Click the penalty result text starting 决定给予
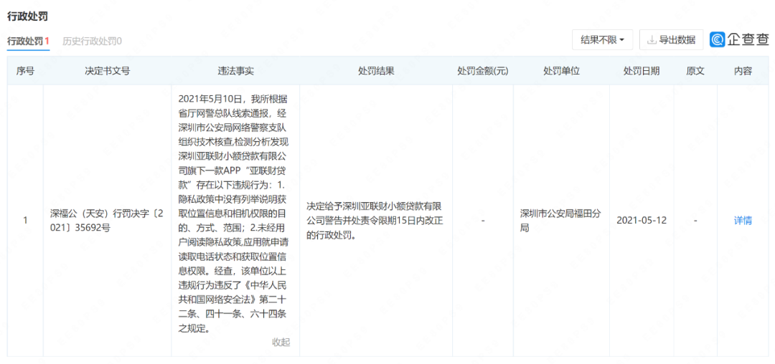The width and height of the screenshot is (775, 364). 375,220
